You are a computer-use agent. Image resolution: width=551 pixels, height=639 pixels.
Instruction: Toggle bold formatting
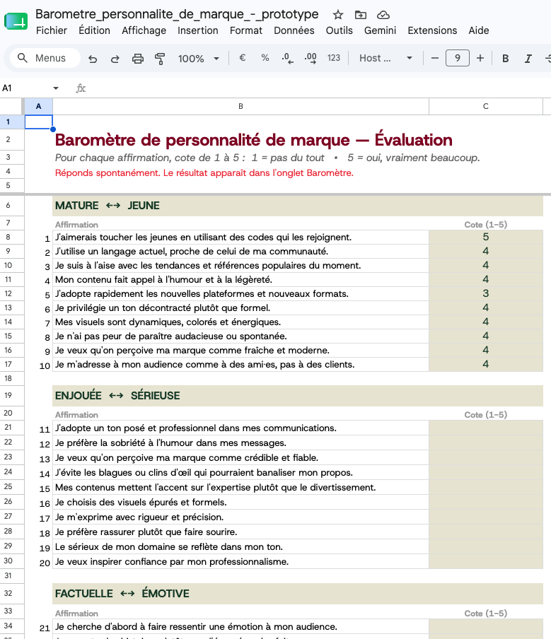point(505,58)
